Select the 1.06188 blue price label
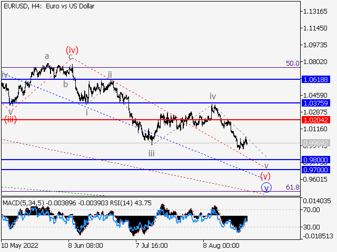Screen dimensions: 337x252 pyautogui.click(x=316, y=79)
